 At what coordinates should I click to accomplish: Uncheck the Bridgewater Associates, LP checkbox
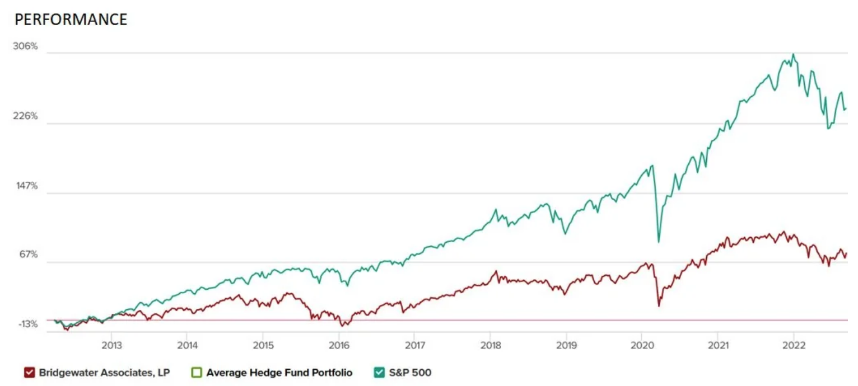pyautogui.click(x=30, y=373)
